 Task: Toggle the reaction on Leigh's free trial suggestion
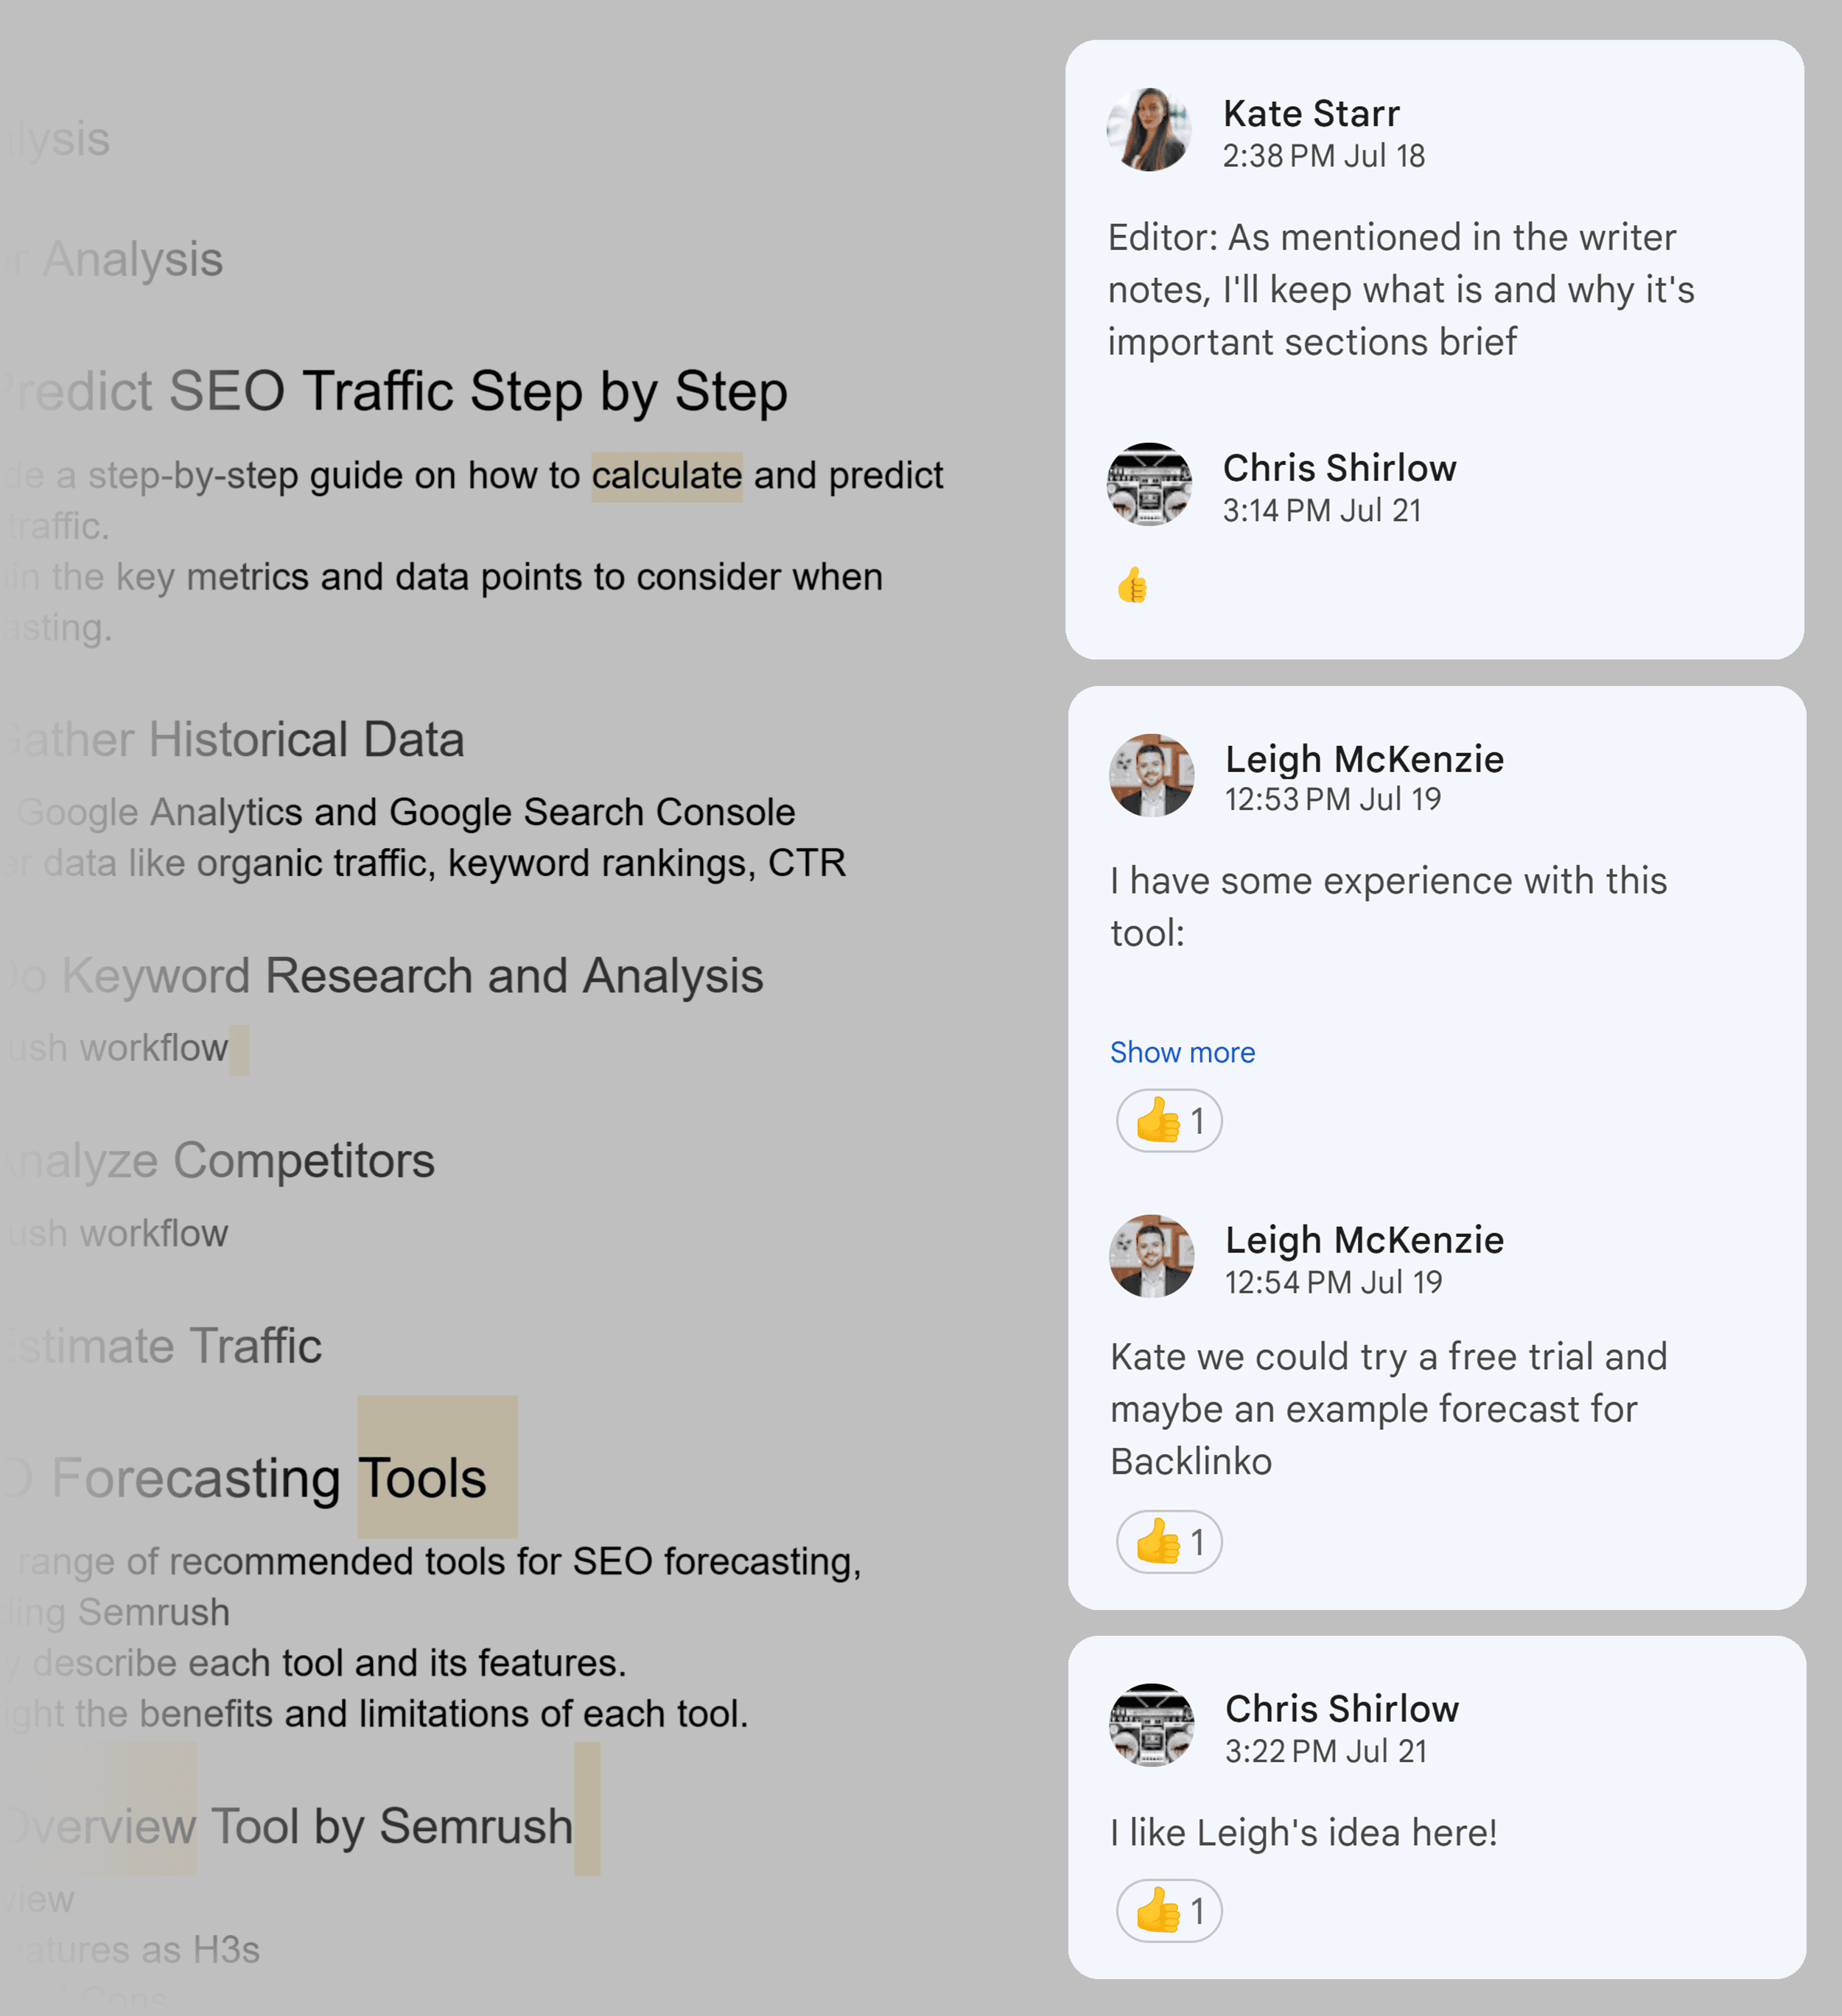pos(1168,1541)
